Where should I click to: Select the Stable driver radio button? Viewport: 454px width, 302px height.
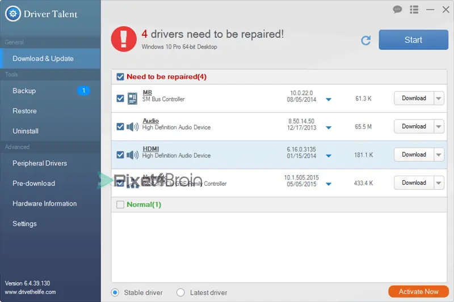[115, 292]
